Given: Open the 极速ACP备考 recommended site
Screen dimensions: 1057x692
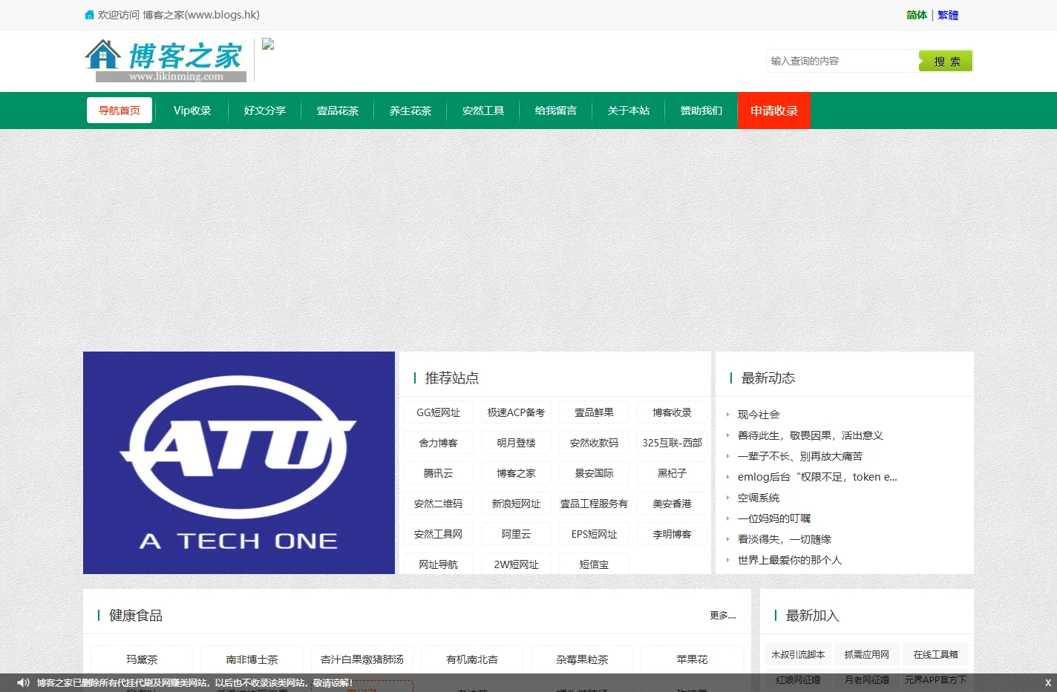Looking at the screenshot, I should (x=516, y=412).
